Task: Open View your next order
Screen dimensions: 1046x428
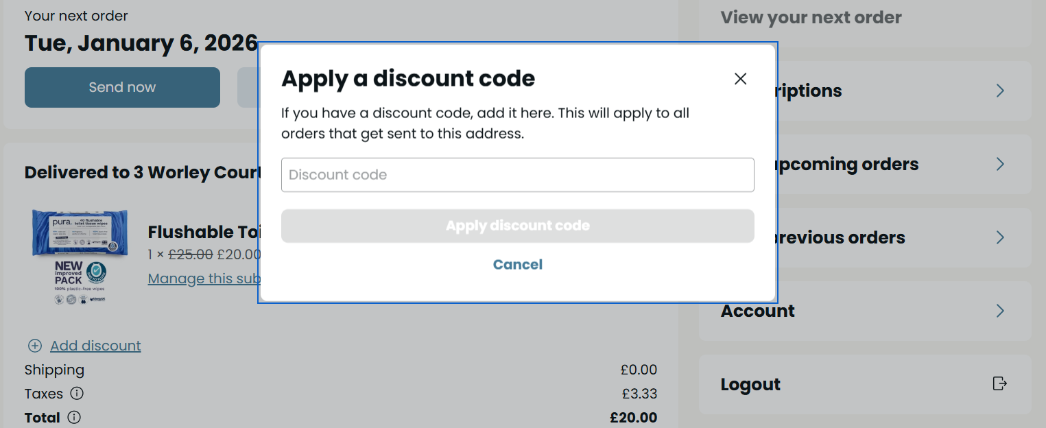Action: click(x=811, y=18)
